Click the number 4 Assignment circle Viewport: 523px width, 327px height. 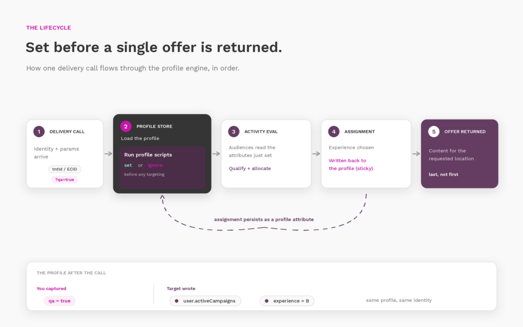tap(334, 131)
